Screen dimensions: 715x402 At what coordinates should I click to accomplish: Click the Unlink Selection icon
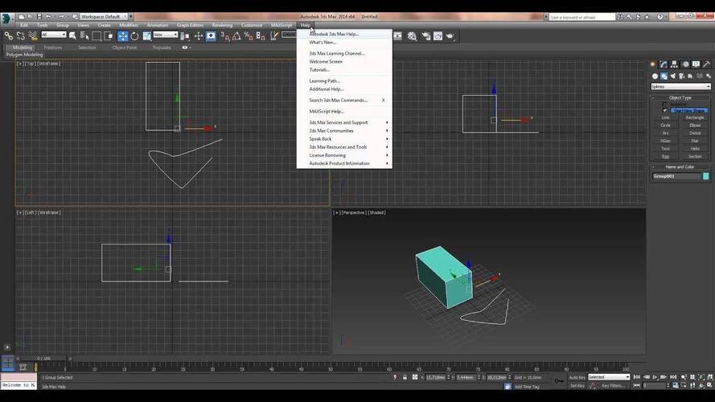coord(21,35)
